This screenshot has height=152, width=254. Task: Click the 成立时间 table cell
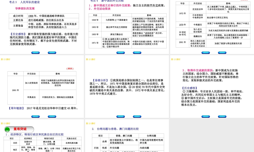pyautogui.click(x=18, y=16)
